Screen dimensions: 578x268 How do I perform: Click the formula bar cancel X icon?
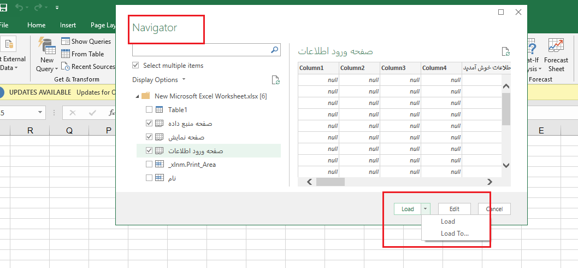click(x=73, y=113)
